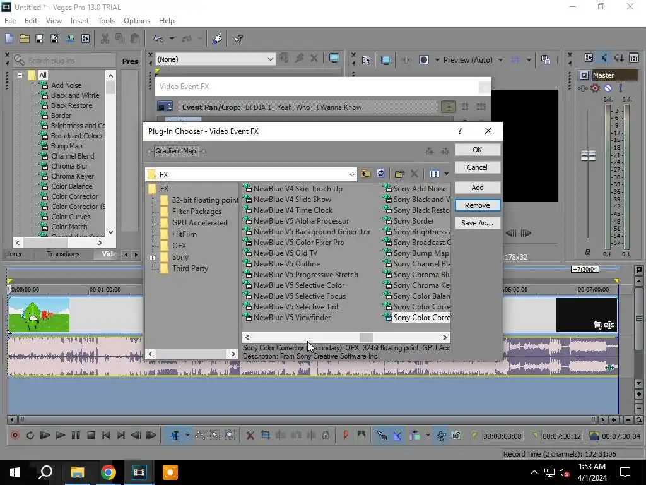Open the File menu

pyautogui.click(x=10, y=21)
